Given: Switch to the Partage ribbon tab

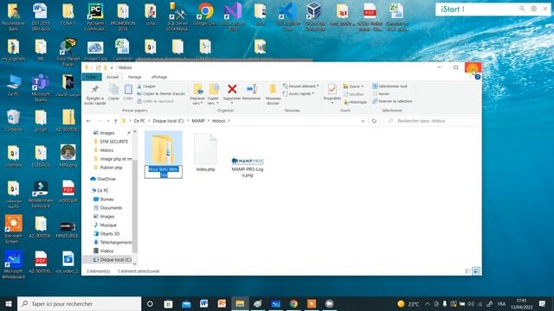Looking at the screenshot, I should (x=135, y=77).
